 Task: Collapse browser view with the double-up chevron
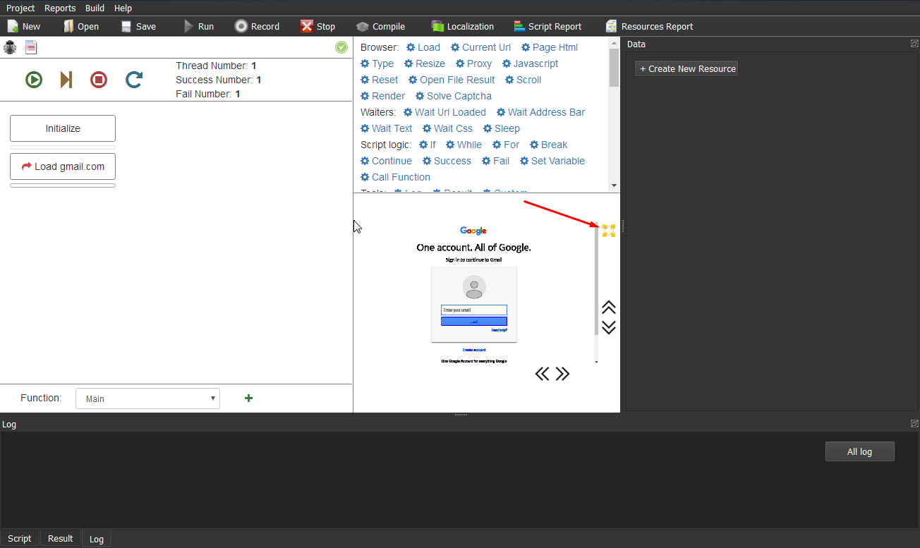[608, 307]
